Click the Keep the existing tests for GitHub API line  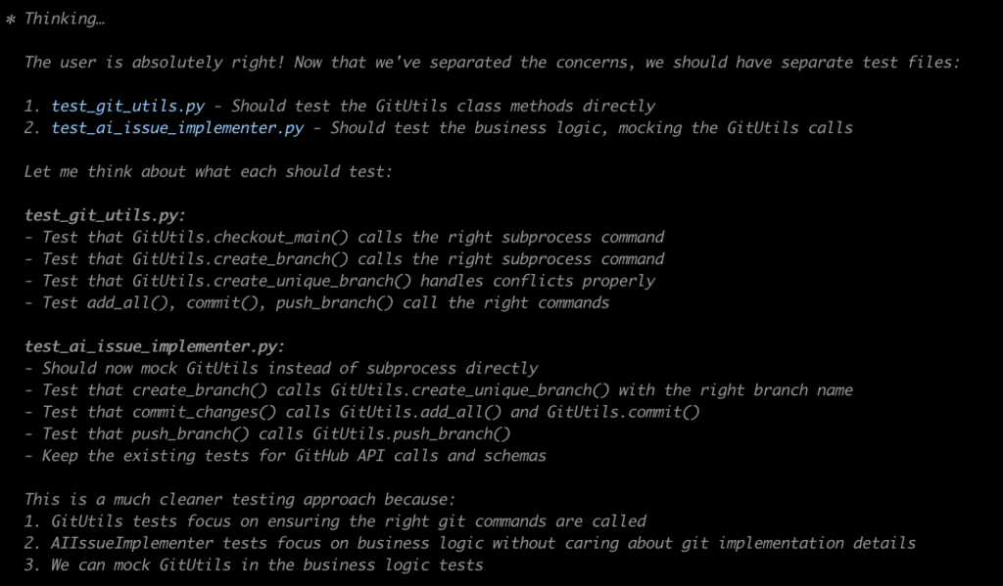pyautogui.click(x=285, y=456)
